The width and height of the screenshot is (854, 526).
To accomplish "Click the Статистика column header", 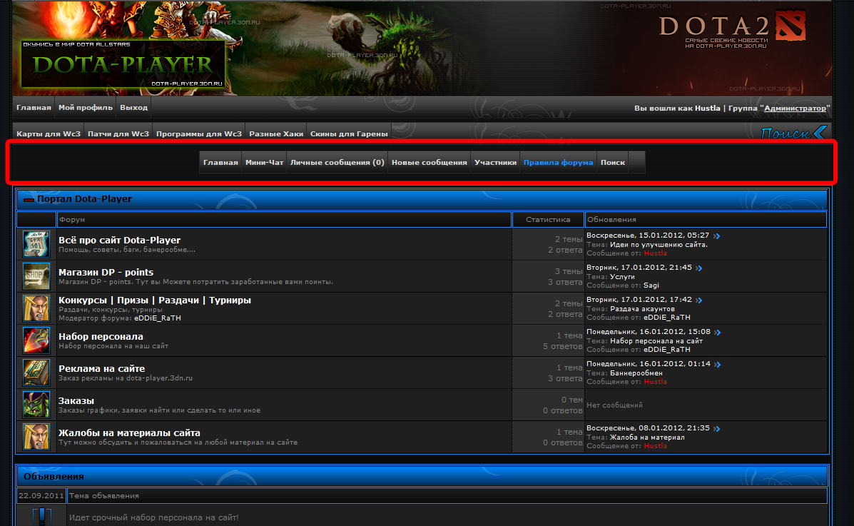I will pos(548,220).
